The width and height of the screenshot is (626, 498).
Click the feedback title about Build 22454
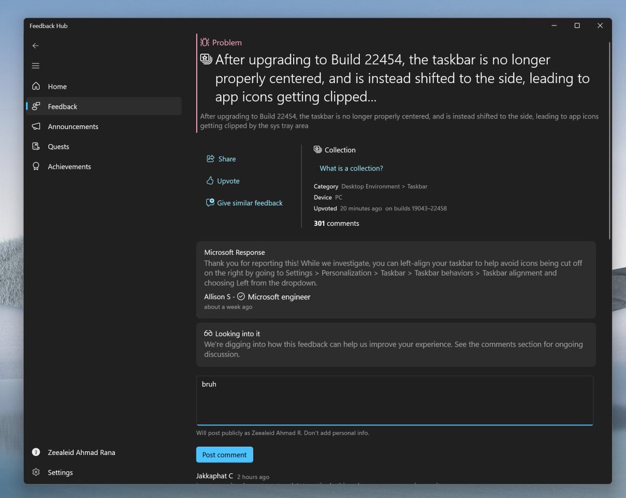[x=402, y=78]
